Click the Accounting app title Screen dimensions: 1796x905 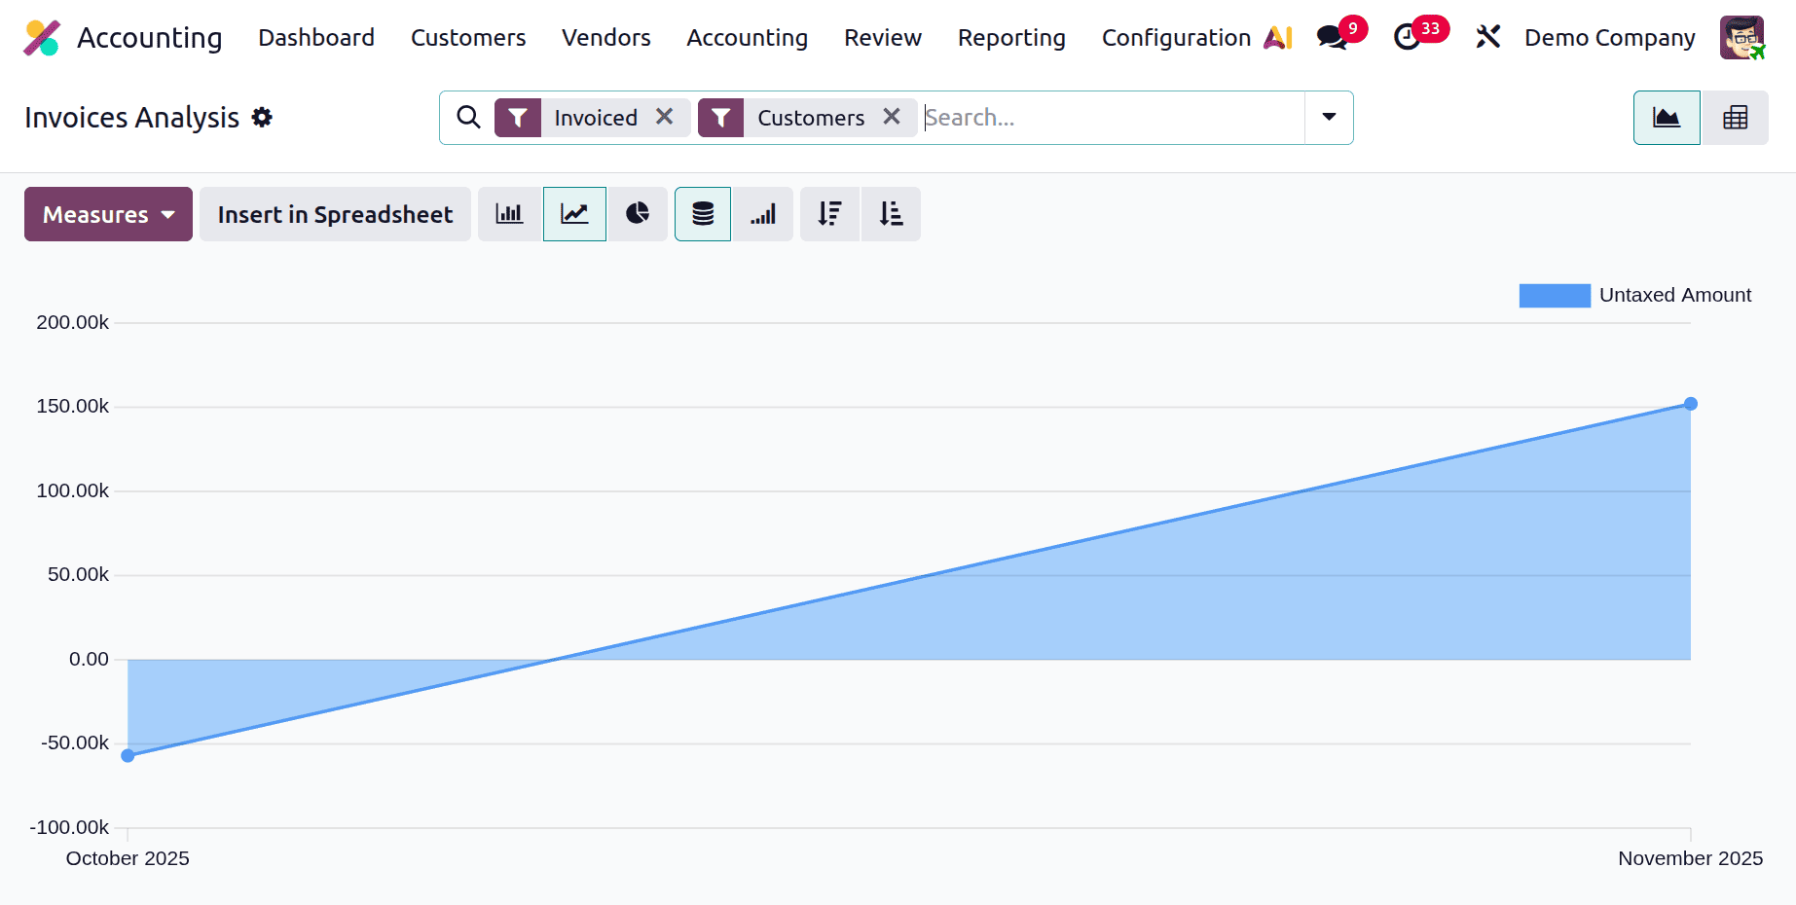[150, 38]
